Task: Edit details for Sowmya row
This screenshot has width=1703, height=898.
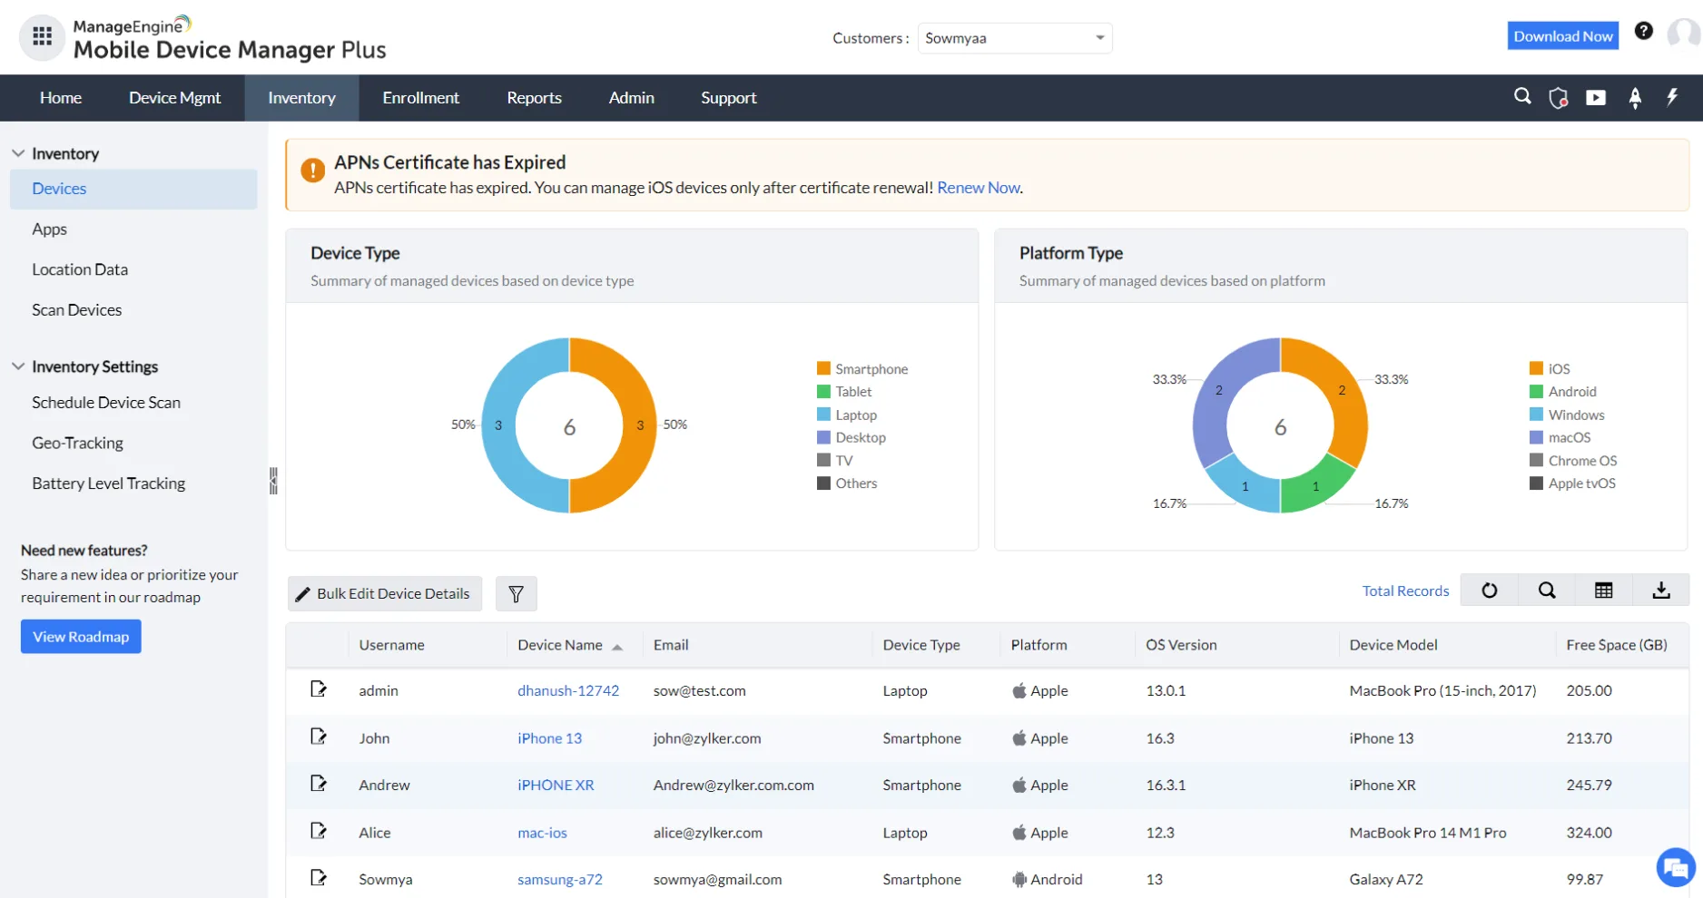Action: pos(319,878)
